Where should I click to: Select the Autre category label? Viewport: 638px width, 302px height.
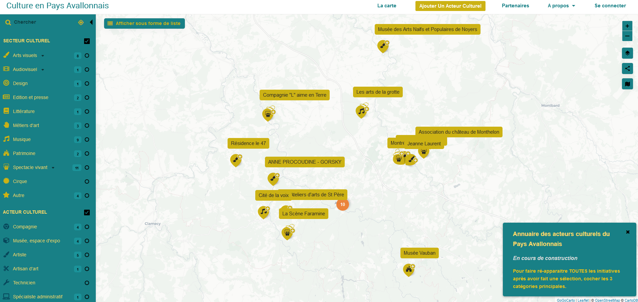tap(19, 195)
